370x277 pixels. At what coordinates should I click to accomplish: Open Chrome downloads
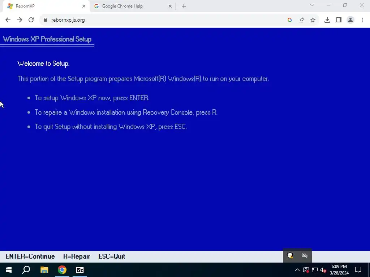(x=327, y=20)
